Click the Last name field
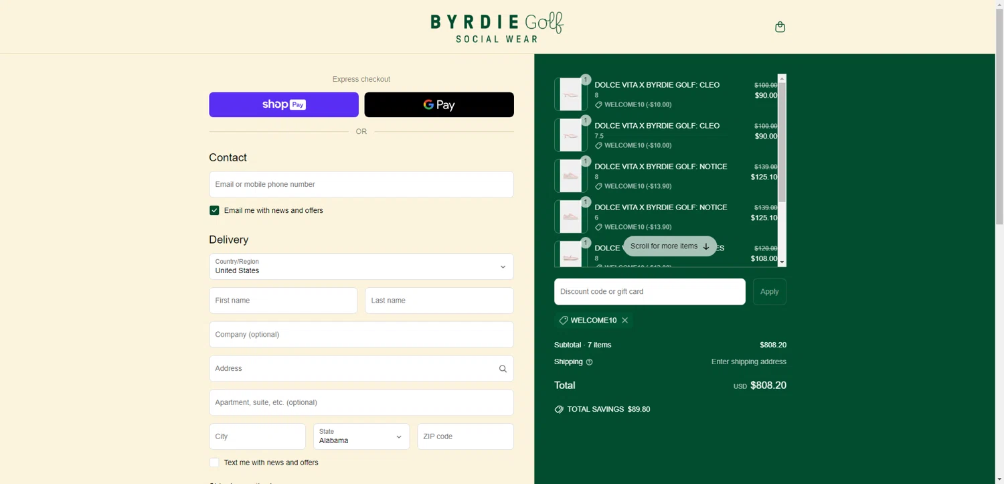The height and width of the screenshot is (484, 1004). pos(439,301)
